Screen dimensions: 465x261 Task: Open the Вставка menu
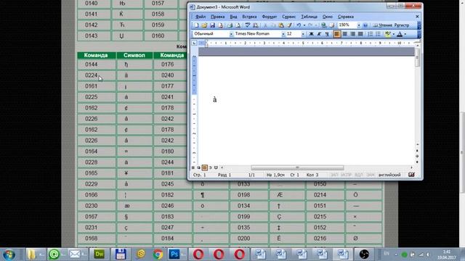pyautogui.click(x=249, y=17)
